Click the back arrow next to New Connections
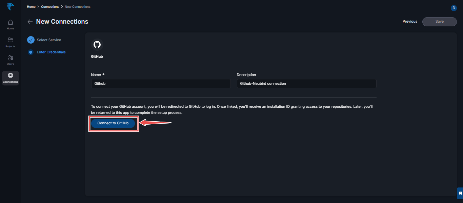The width and height of the screenshot is (463, 203). (30, 21)
